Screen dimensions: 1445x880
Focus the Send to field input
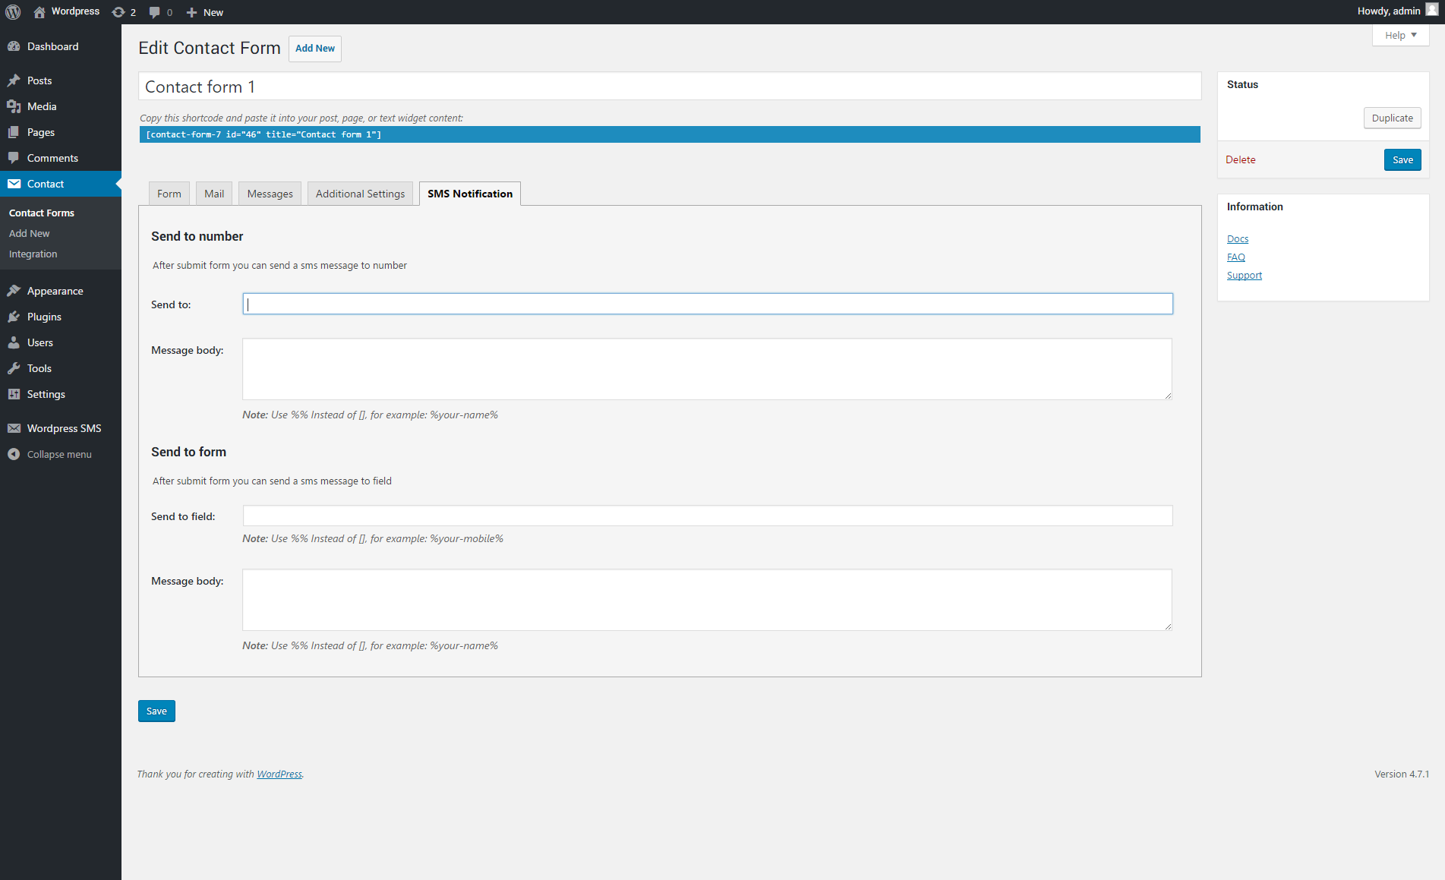[707, 516]
